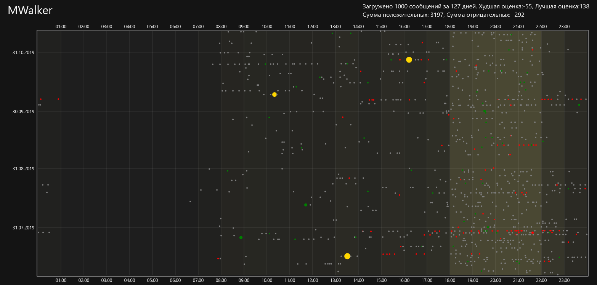Click the 19:00 label on the top axis
The image size is (597, 285).
(x=473, y=26)
